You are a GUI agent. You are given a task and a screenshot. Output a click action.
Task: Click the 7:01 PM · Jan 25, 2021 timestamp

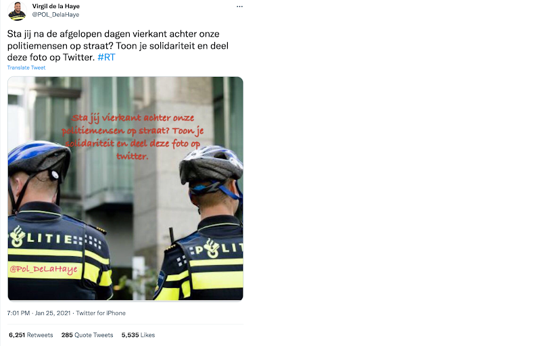[39, 313]
